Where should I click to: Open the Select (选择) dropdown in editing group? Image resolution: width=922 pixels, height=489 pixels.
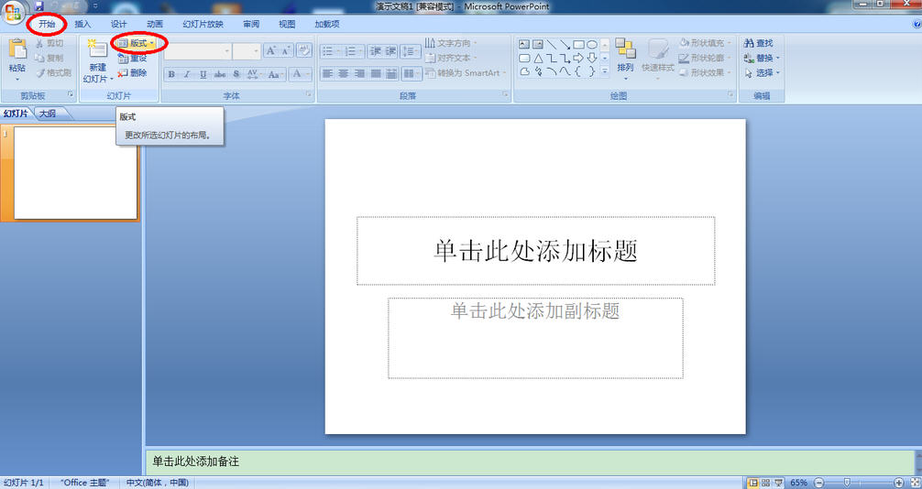pos(762,73)
